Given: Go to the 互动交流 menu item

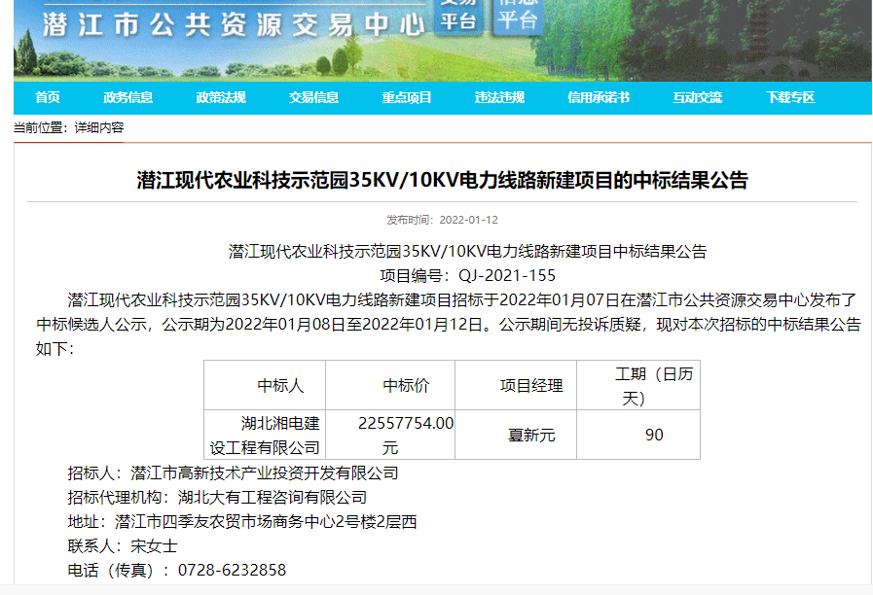Looking at the screenshot, I should (x=698, y=97).
